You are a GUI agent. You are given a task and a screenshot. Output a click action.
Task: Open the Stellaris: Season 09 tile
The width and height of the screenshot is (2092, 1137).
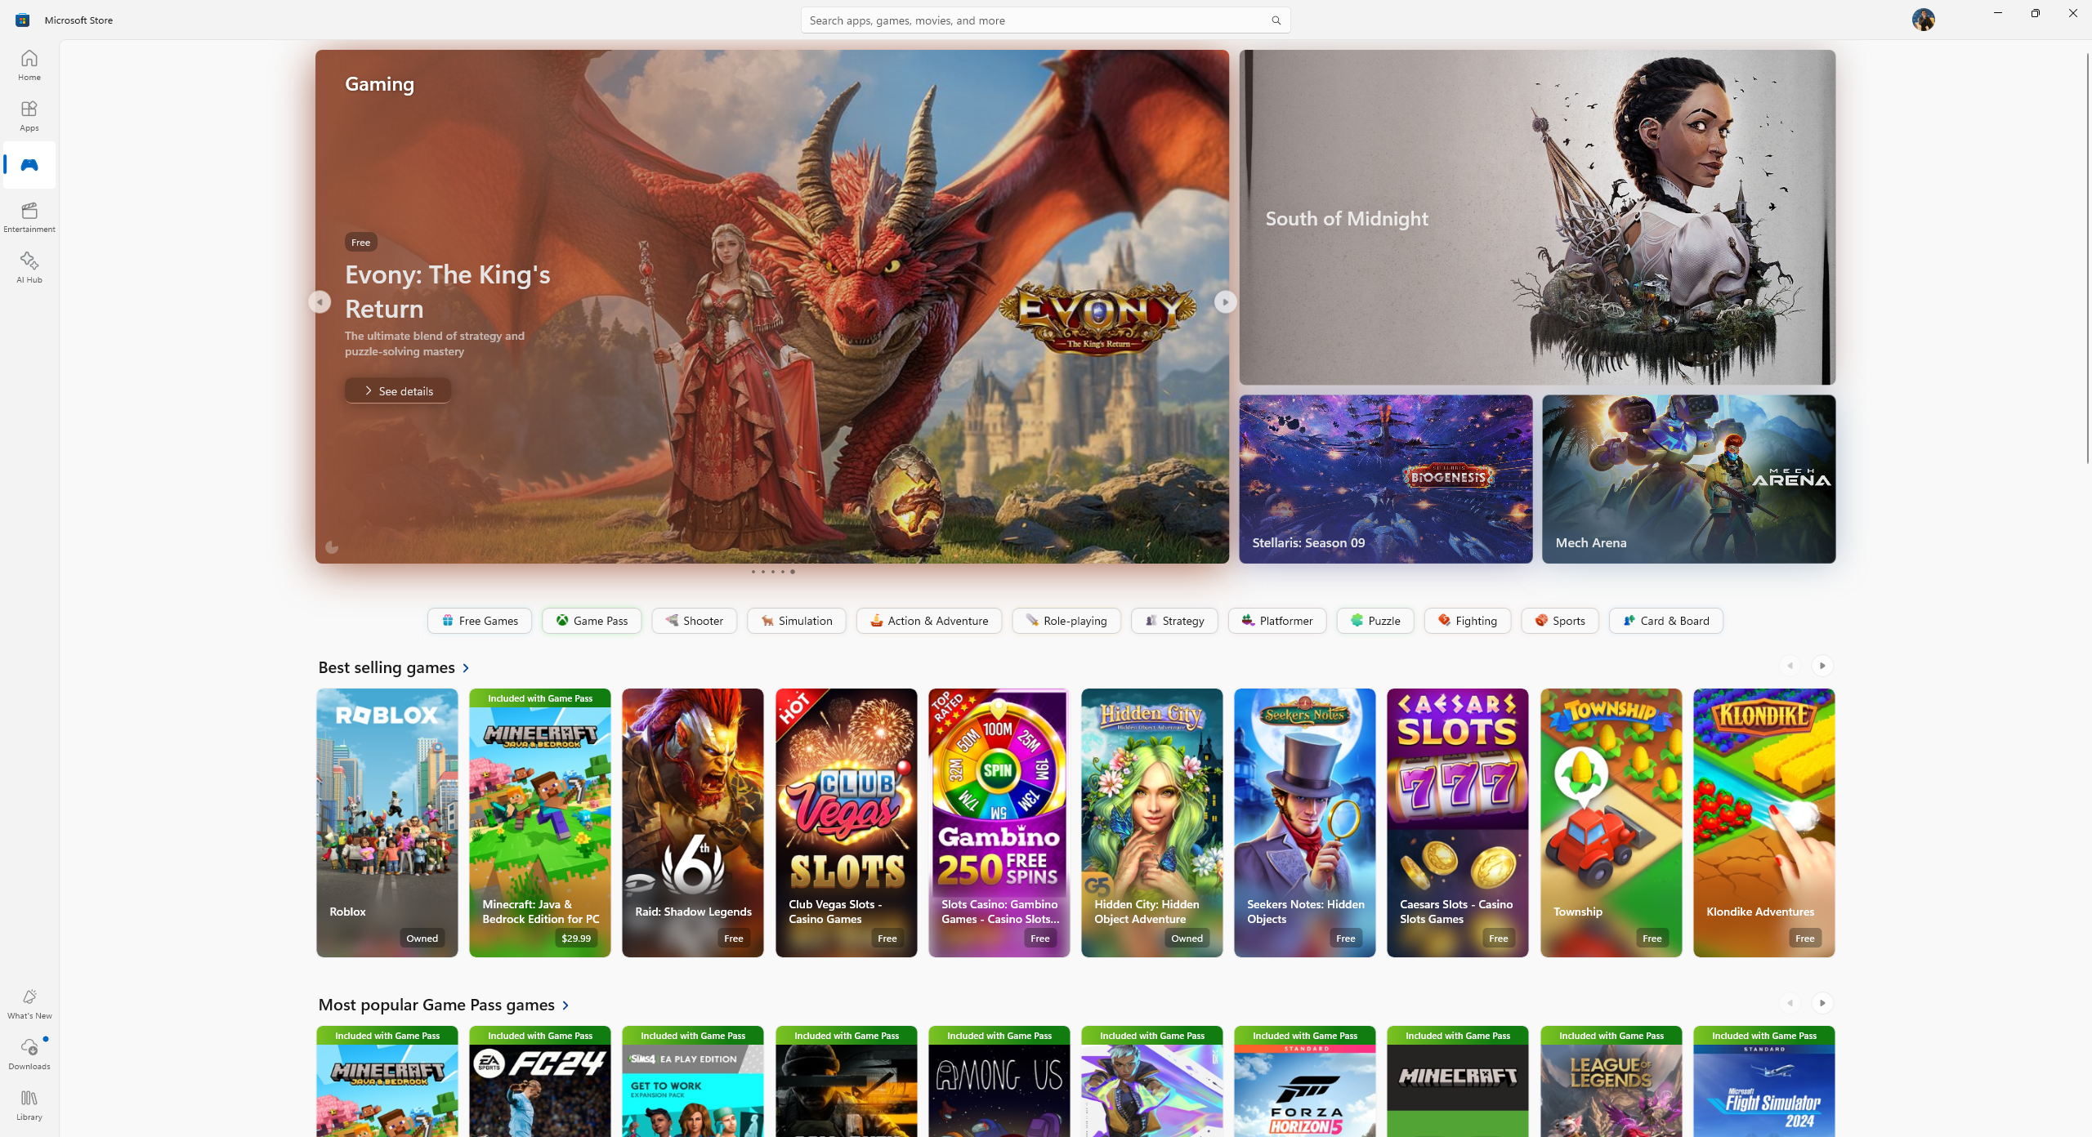(1385, 479)
